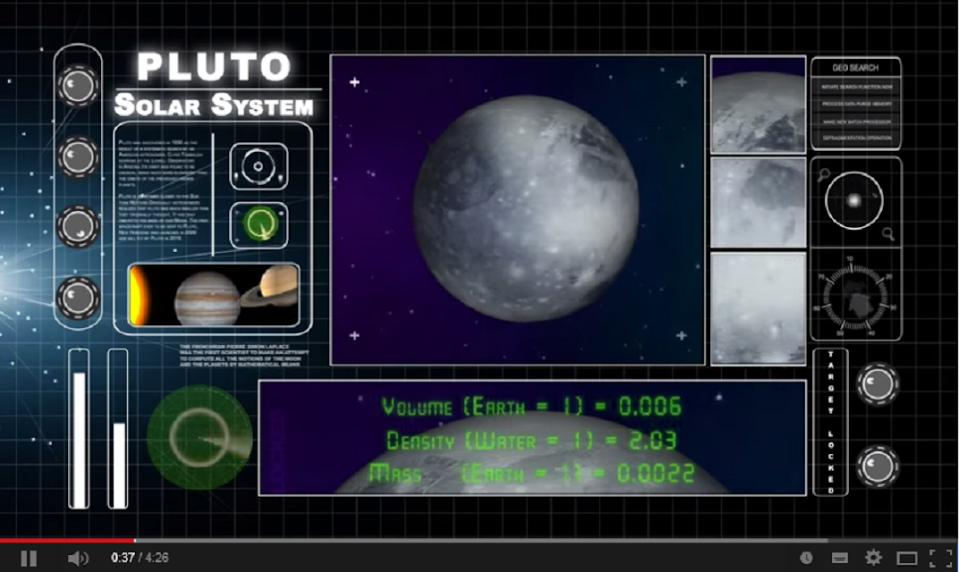The width and height of the screenshot is (959, 572).
Task: Click the green radar scope icon
Action: [x=259, y=225]
